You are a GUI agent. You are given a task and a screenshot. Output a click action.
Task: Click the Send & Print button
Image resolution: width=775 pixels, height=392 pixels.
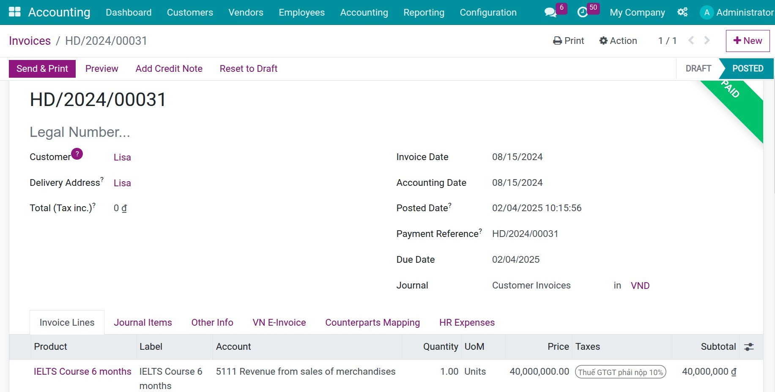42,68
